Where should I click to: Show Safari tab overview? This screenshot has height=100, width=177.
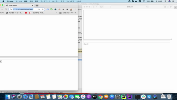coord(171,7)
